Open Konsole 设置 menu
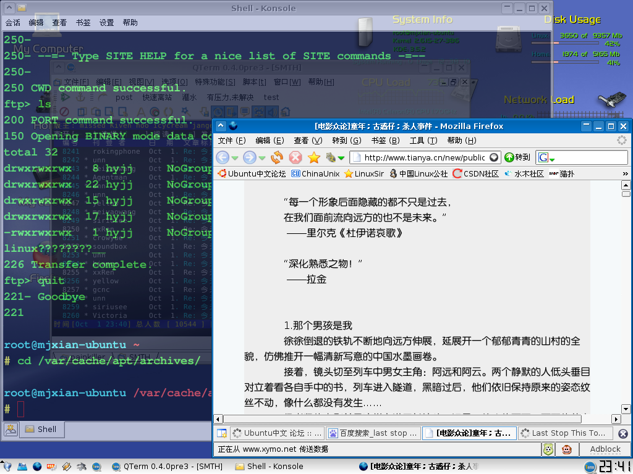633x474 pixels. [106, 23]
